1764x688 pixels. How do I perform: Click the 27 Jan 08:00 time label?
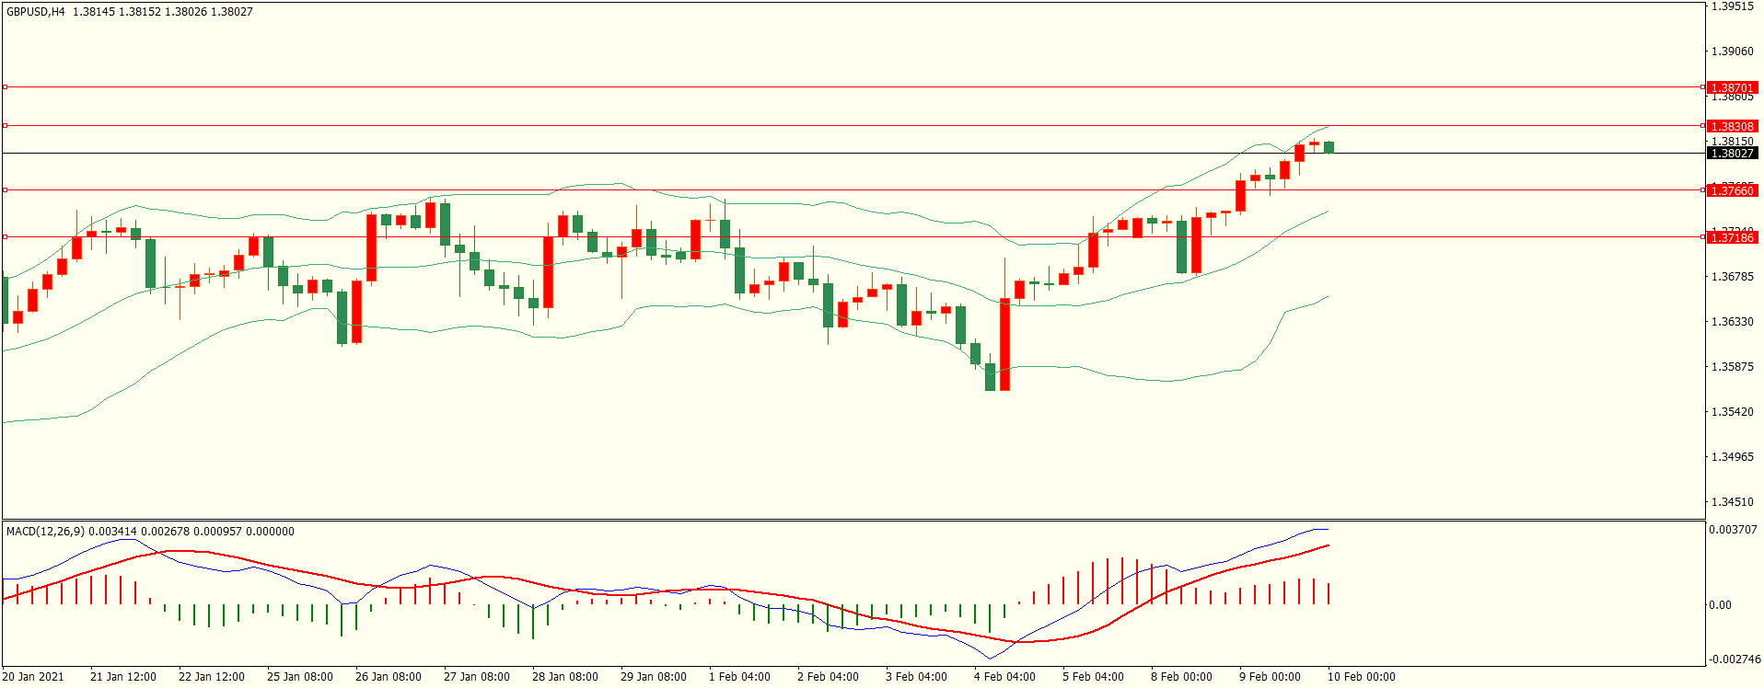pyautogui.click(x=477, y=677)
